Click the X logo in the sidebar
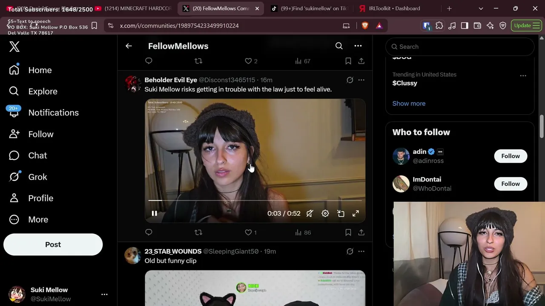545x306 pixels. click(x=14, y=46)
